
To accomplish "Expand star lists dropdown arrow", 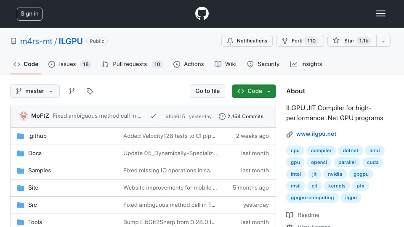I will tap(383, 41).
